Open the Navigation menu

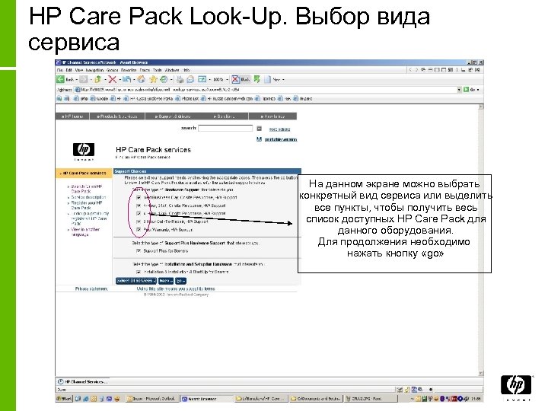[x=94, y=70]
